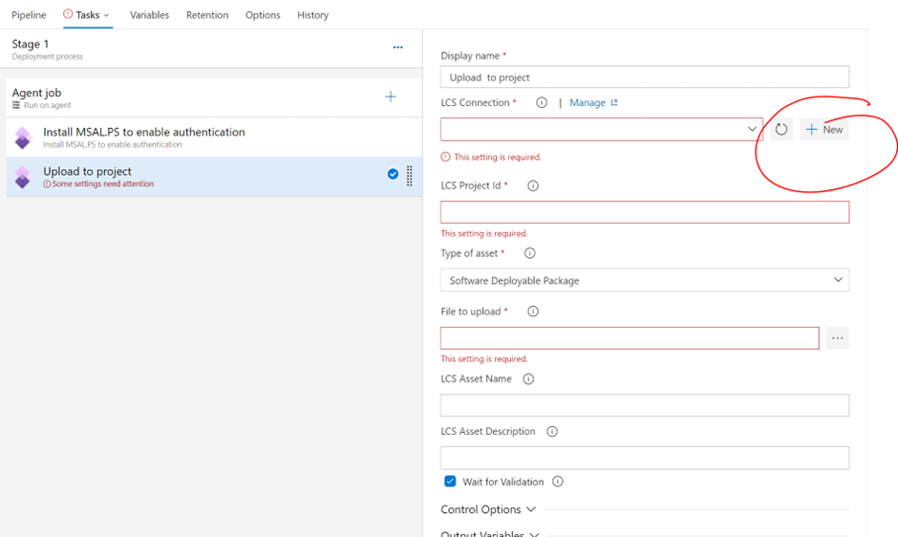Click the info icon beside LCS Asset Description
898x537 pixels.
552,432
